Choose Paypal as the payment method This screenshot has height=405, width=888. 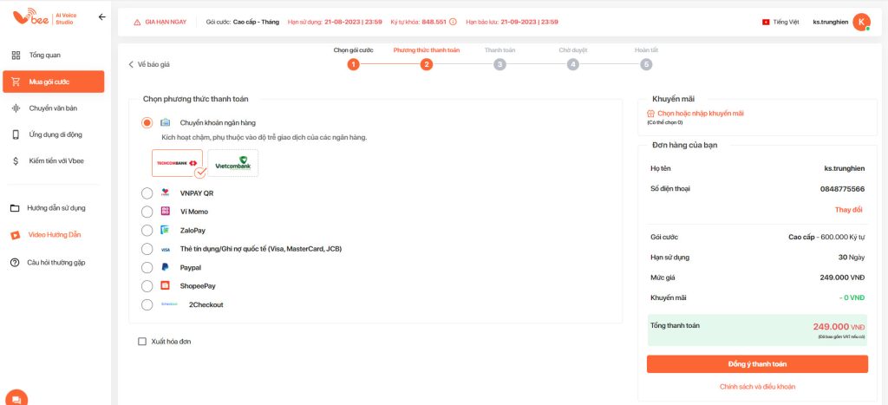[147, 267]
